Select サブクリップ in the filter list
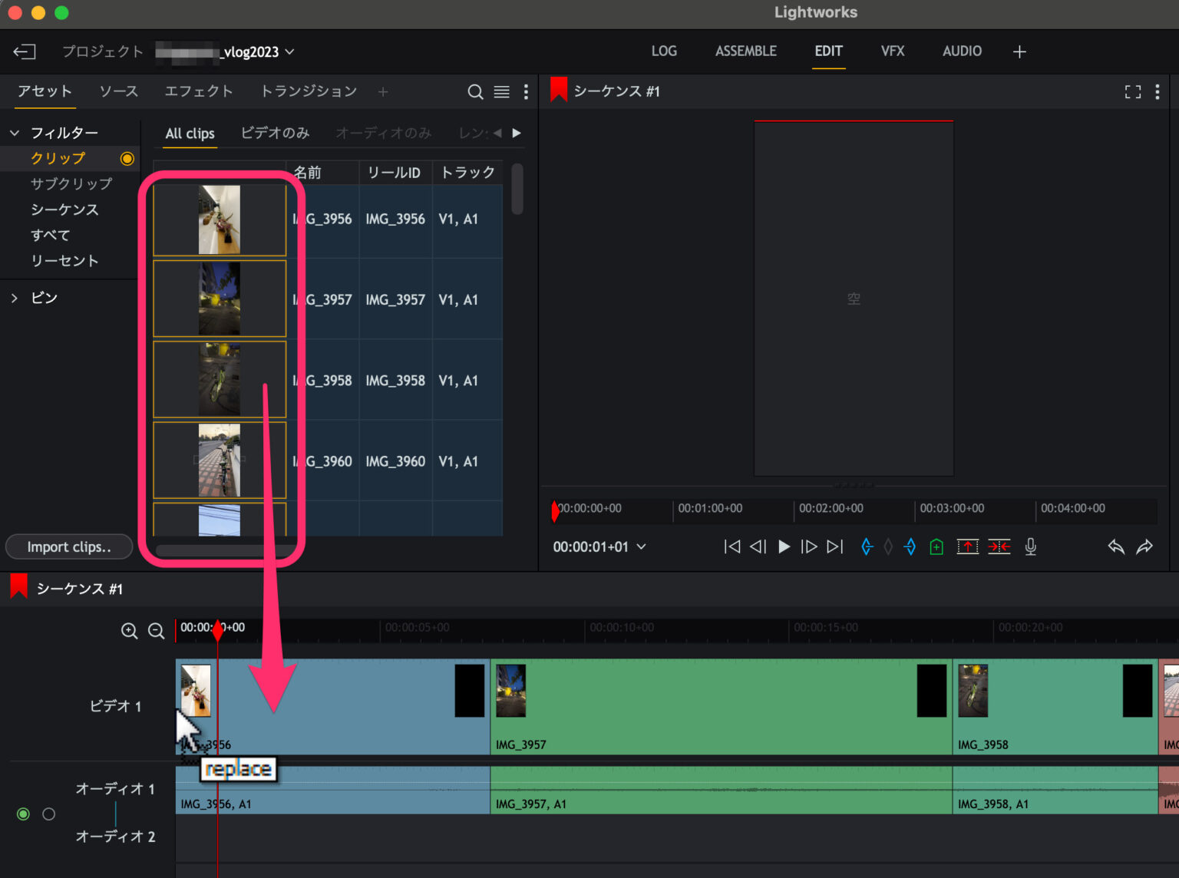The height and width of the screenshot is (878, 1179). pos(70,183)
